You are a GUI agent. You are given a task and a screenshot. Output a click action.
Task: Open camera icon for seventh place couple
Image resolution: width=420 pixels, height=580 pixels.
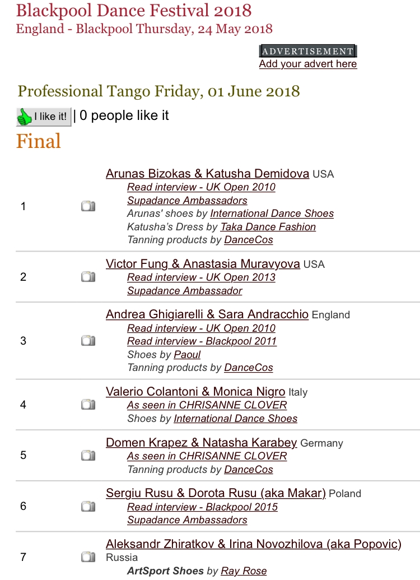click(88, 556)
